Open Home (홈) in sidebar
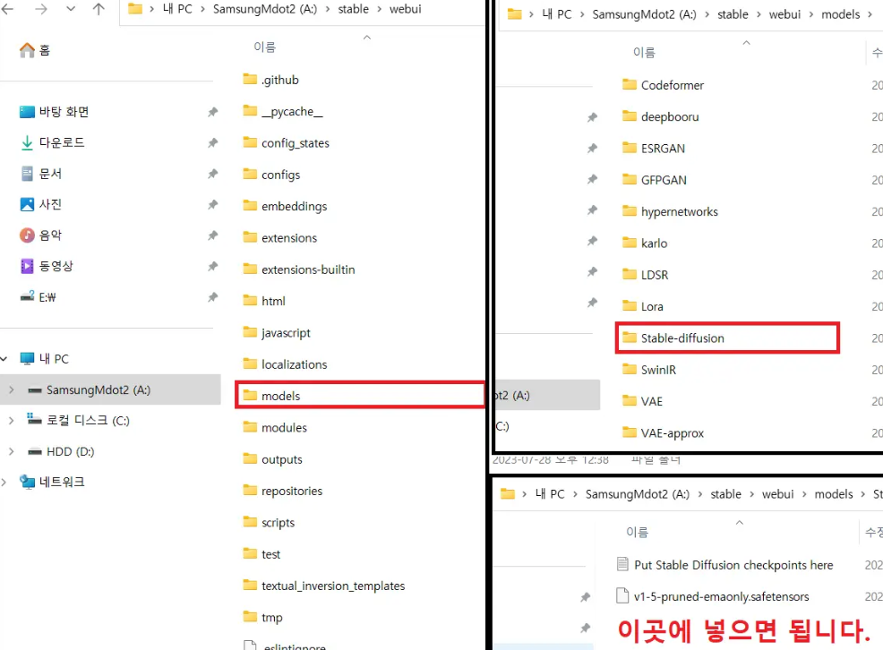This screenshot has height=650, width=883. click(x=35, y=50)
